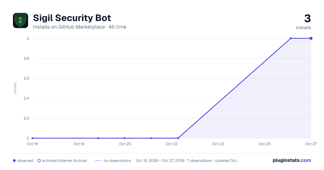Open the pluginstats.com link
Viewport: 324px width, 170px height.
(292, 160)
